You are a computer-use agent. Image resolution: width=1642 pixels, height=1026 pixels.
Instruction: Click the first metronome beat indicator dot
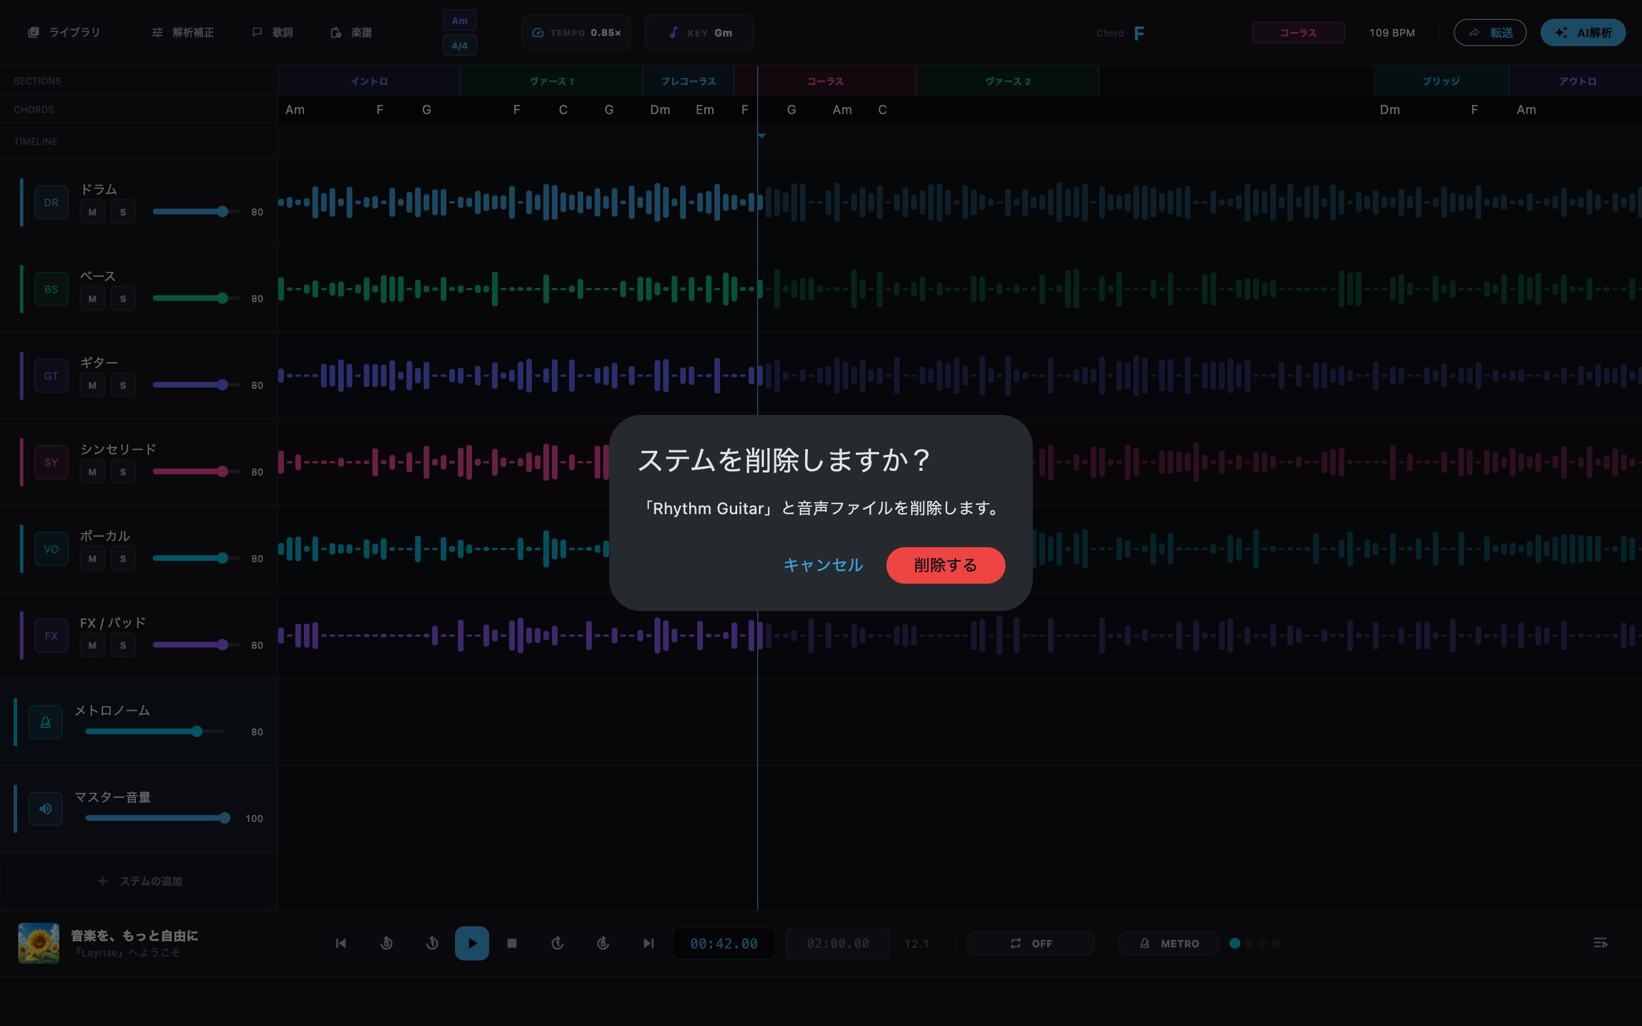tap(1235, 943)
